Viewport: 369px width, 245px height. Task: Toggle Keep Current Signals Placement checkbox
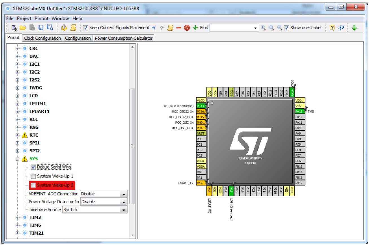[86, 28]
